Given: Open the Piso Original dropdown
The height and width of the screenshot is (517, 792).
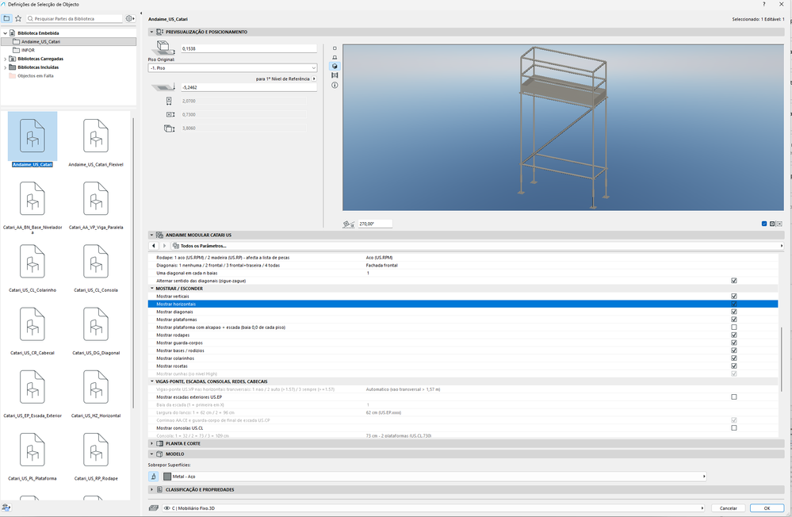Looking at the screenshot, I should pyautogui.click(x=232, y=67).
